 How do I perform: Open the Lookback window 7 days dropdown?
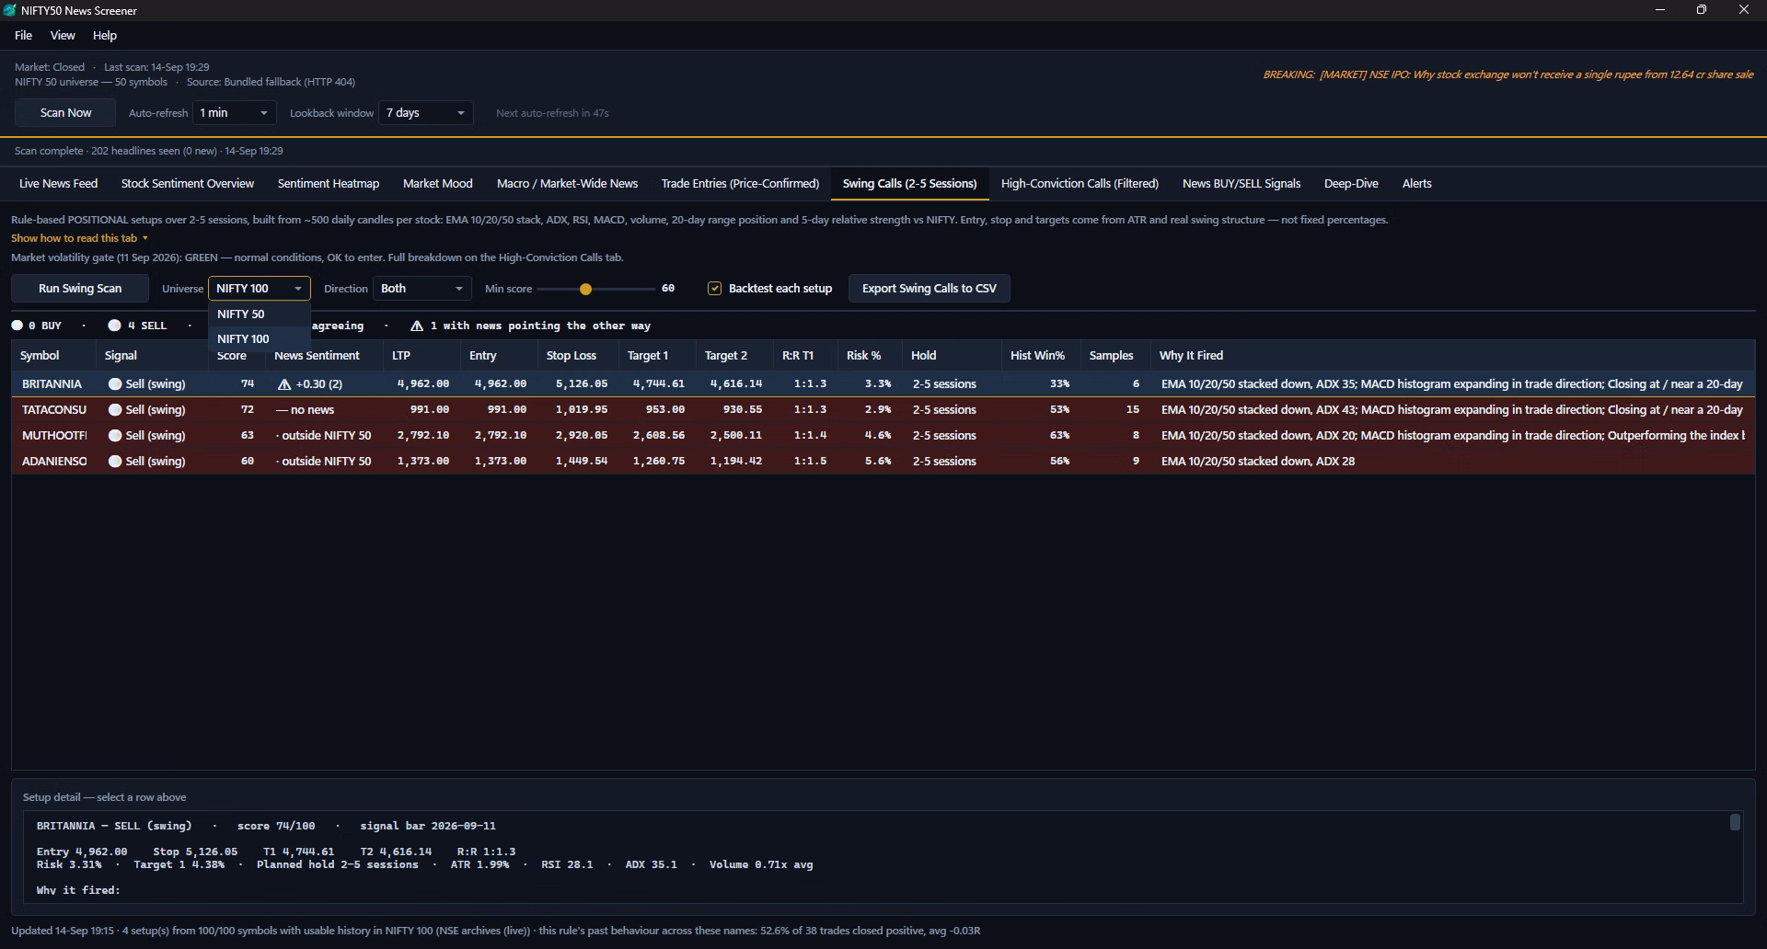pyautogui.click(x=426, y=113)
